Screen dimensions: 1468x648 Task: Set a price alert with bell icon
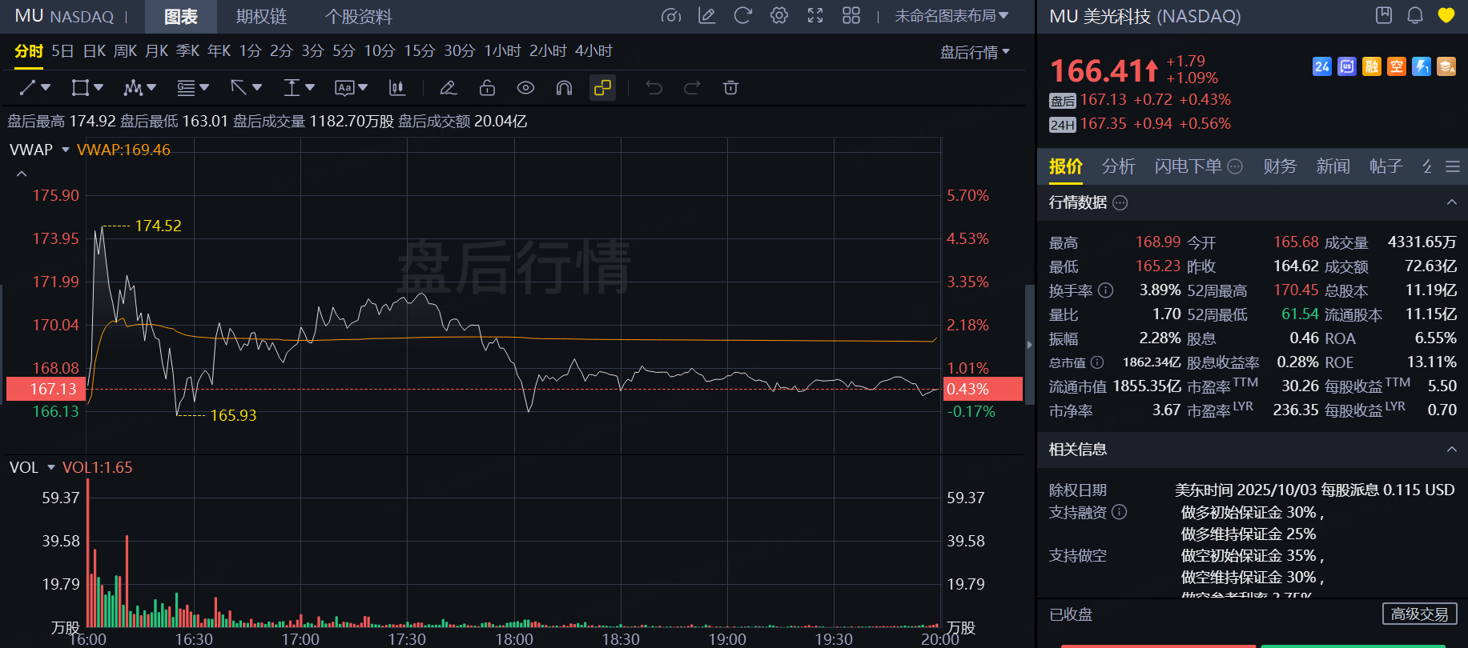(1415, 15)
